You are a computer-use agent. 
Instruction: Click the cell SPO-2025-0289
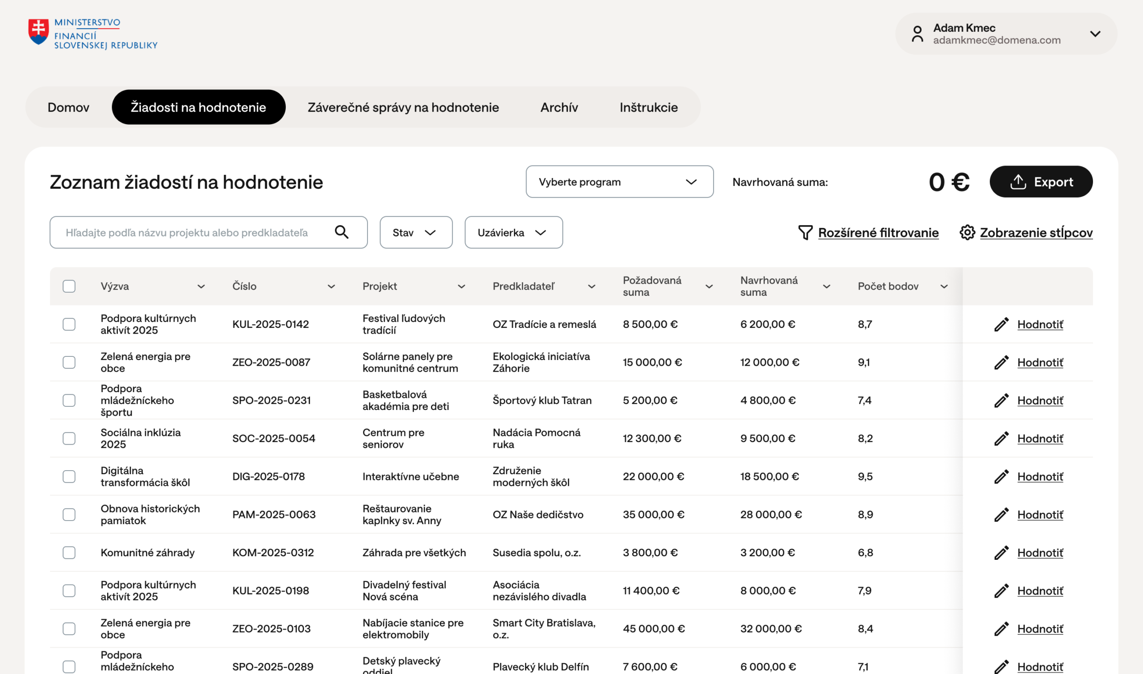[273, 667]
